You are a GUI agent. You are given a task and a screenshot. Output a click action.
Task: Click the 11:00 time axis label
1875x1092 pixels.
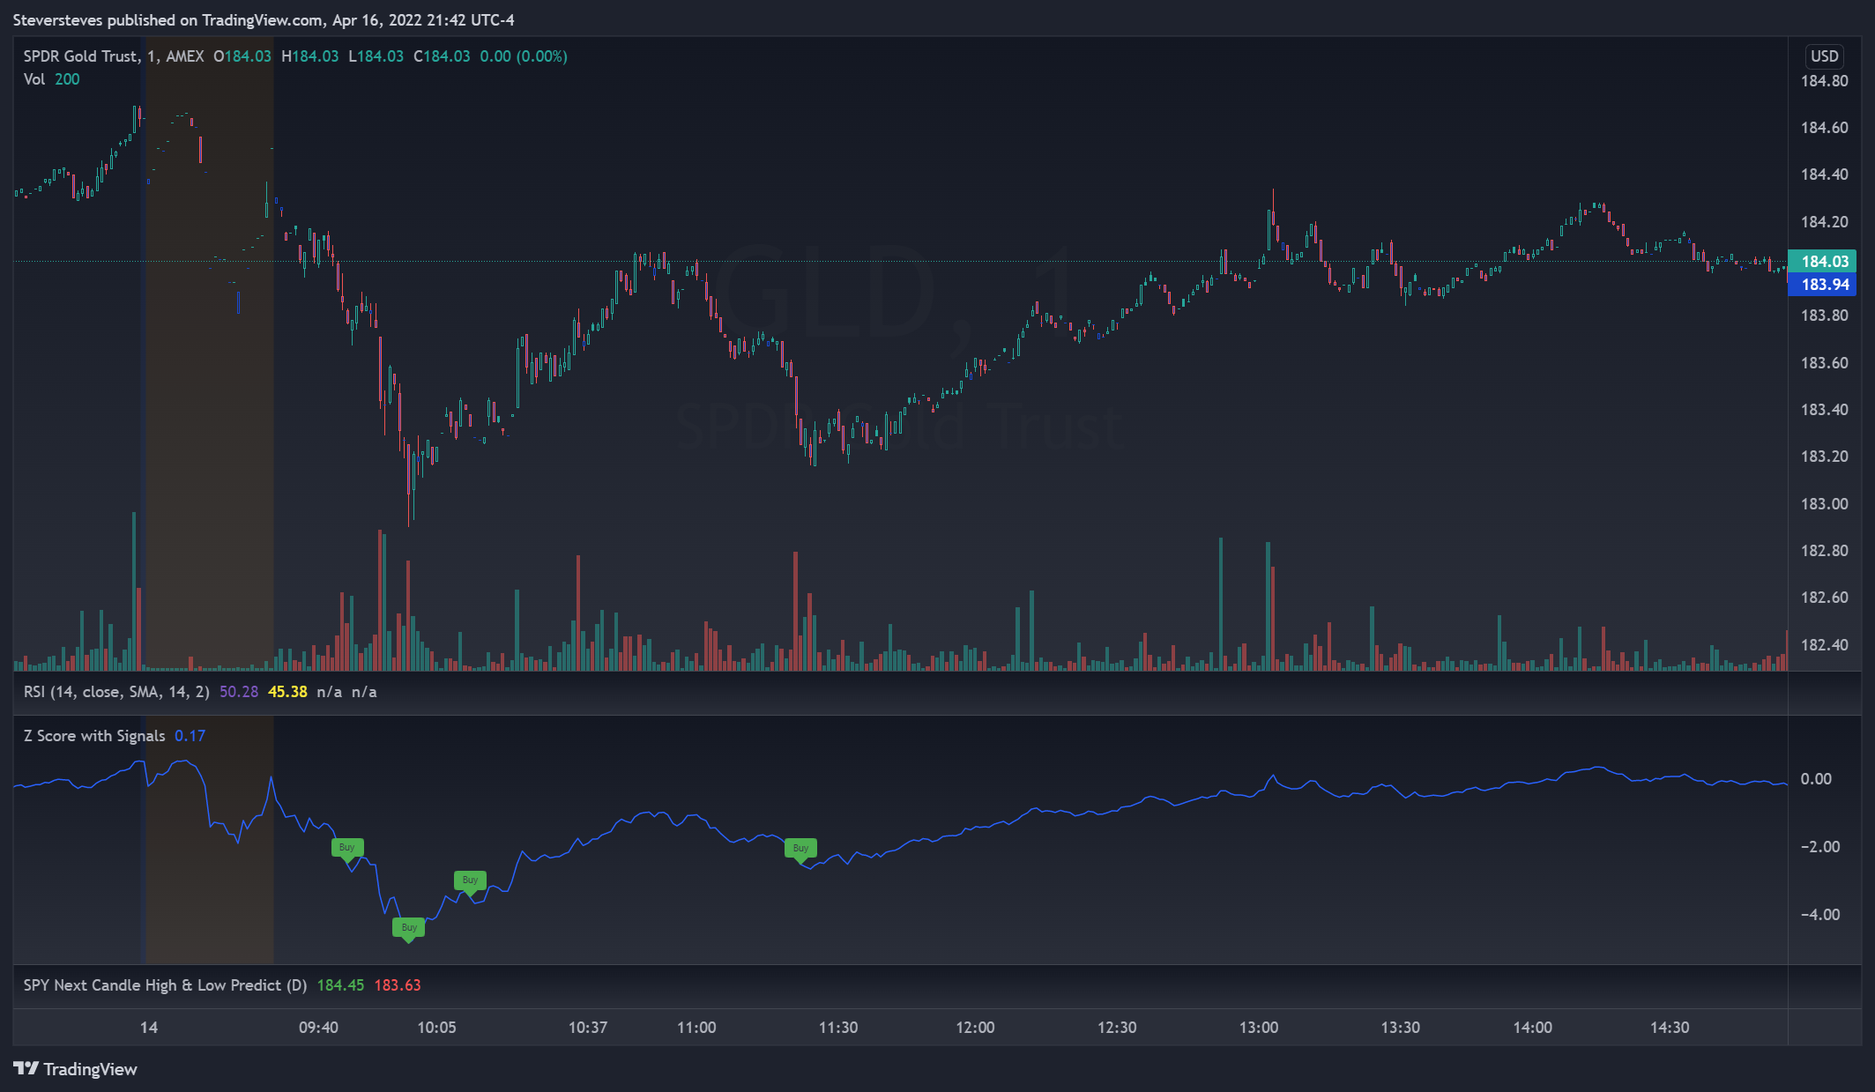click(x=696, y=1028)
